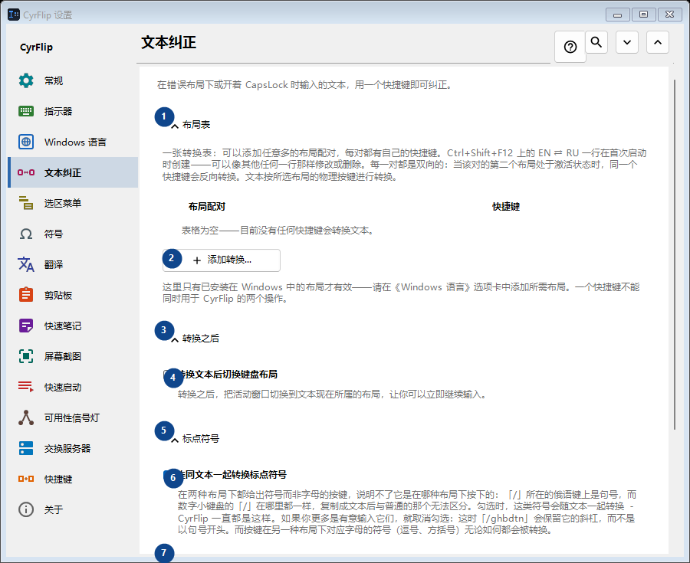The image size is (690, 563).
Task: Click the 交换服务器 server icon
Action: point(26,448)
